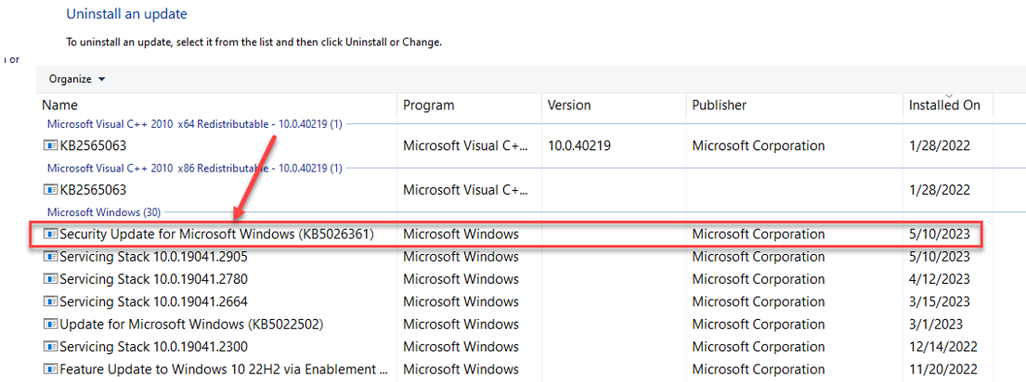Click install date 4/12/2023

pyautogui.click(x=940, y=279)
